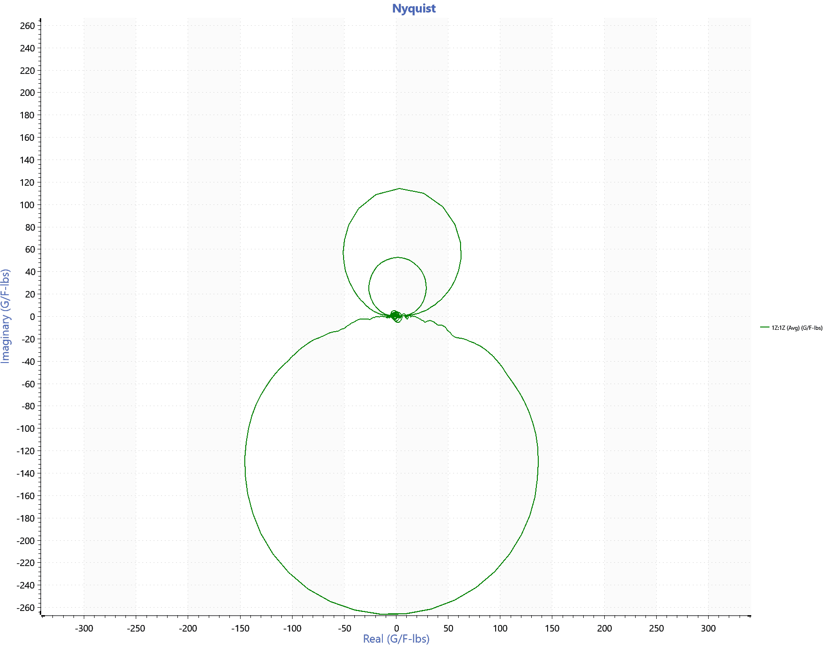Click the 260 tick label on Imaginary axis
828x654 pixels.
(x=28, y=26)
